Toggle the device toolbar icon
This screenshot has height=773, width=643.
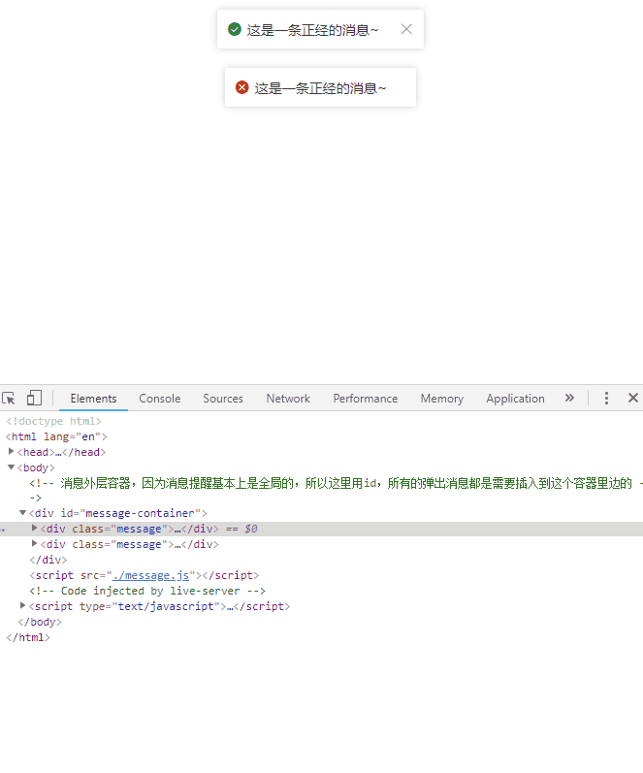click(34, 398)
